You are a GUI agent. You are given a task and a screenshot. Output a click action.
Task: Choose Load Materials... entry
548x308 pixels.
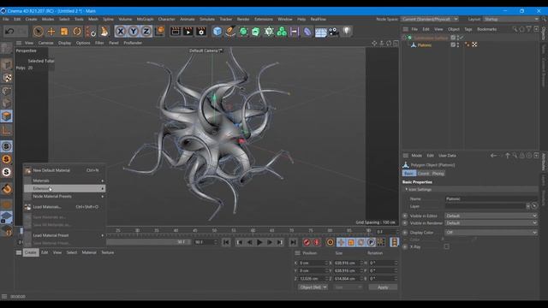[64, 207]
